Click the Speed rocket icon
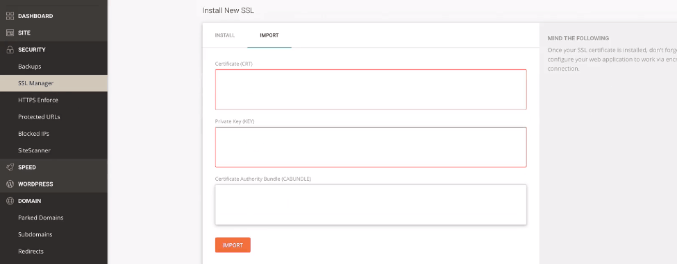The width and height of the screenshot is (677, 264). point(10,167)
